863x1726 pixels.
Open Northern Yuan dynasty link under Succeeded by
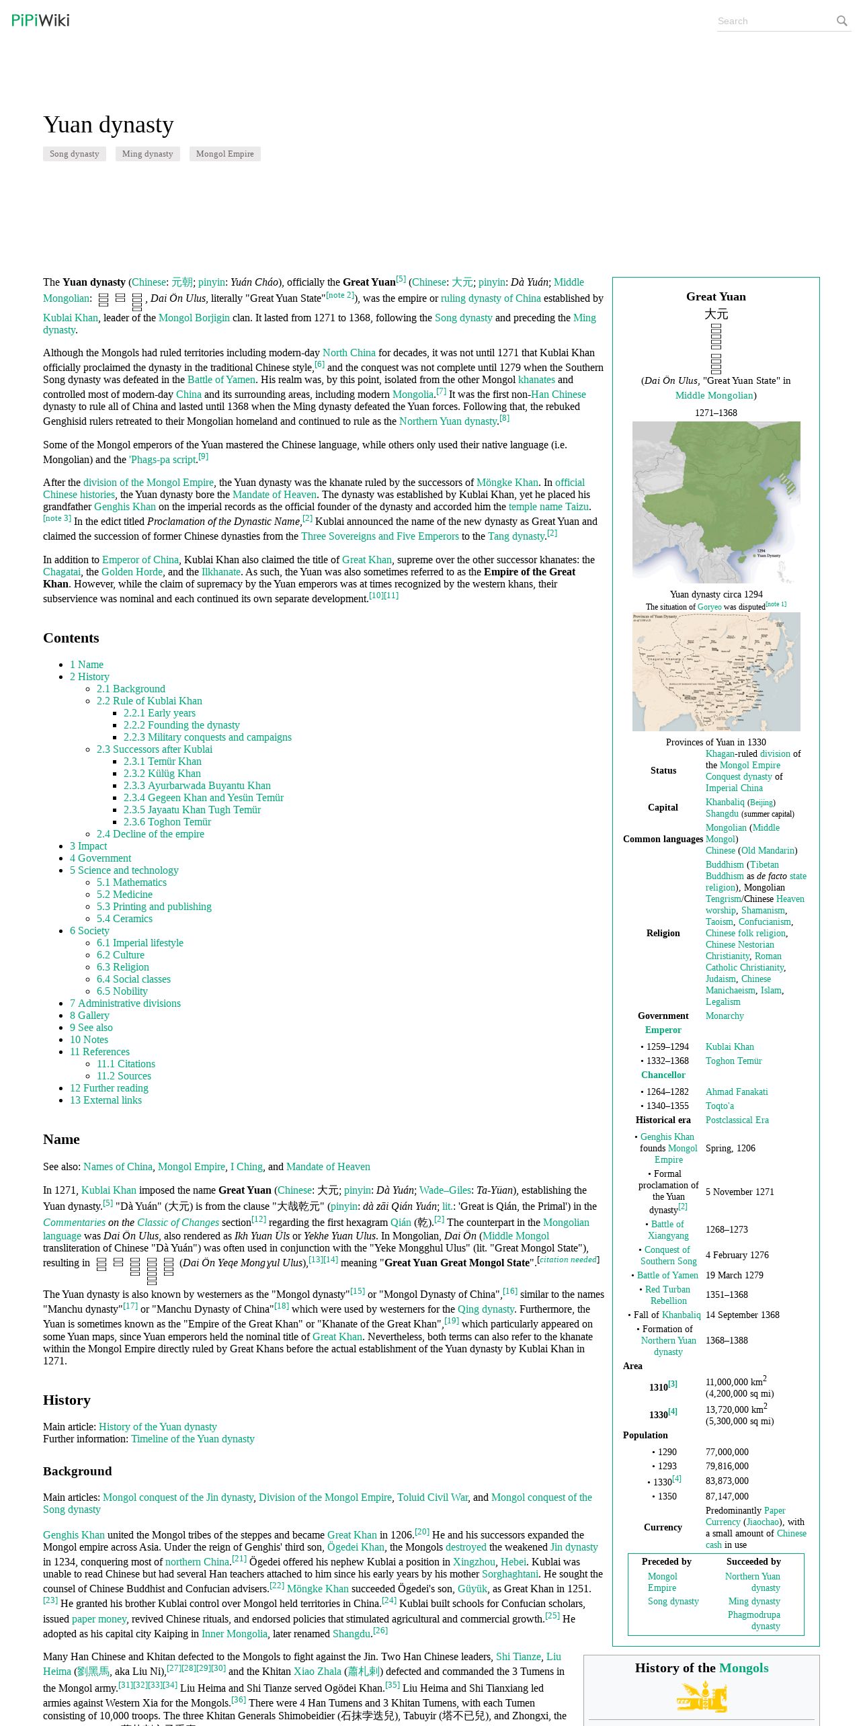click(753, 1581)
